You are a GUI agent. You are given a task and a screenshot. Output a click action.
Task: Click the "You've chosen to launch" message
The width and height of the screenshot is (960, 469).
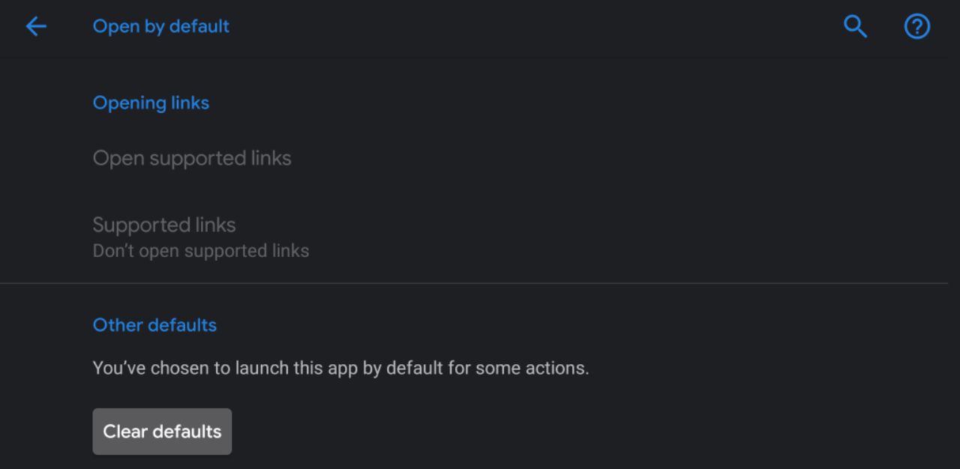(340, 368)
